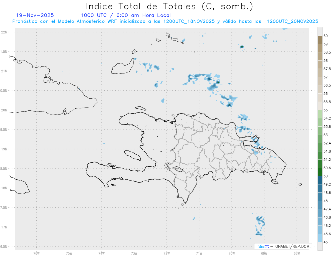The image size is (333, 257).
Task: Click the 76W longitude axis label
Action: pos(36,253)
